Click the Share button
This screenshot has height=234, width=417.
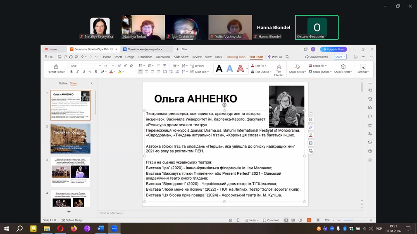[339, 57]
